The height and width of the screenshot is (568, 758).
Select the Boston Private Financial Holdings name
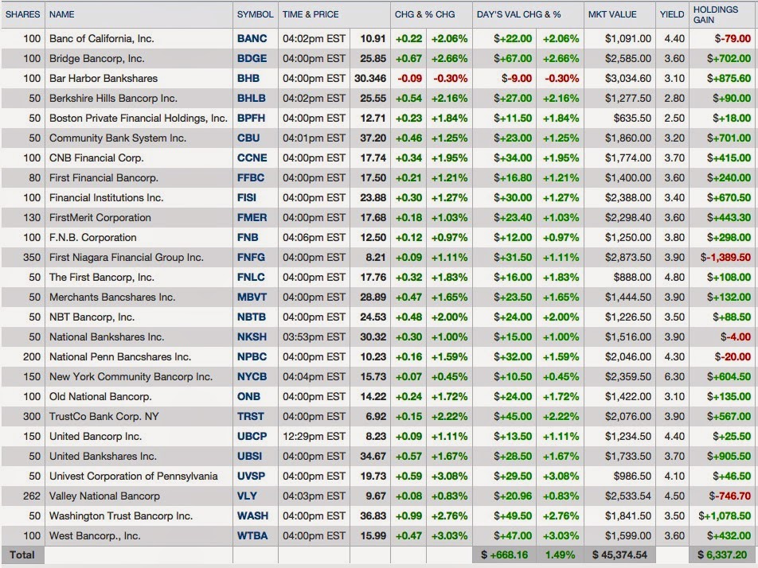coord(139,118)
